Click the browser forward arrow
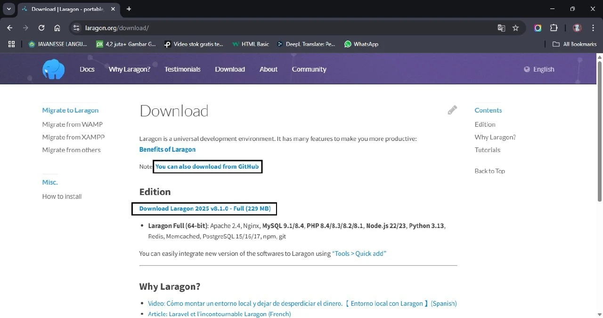 click(x=26, y=28)
